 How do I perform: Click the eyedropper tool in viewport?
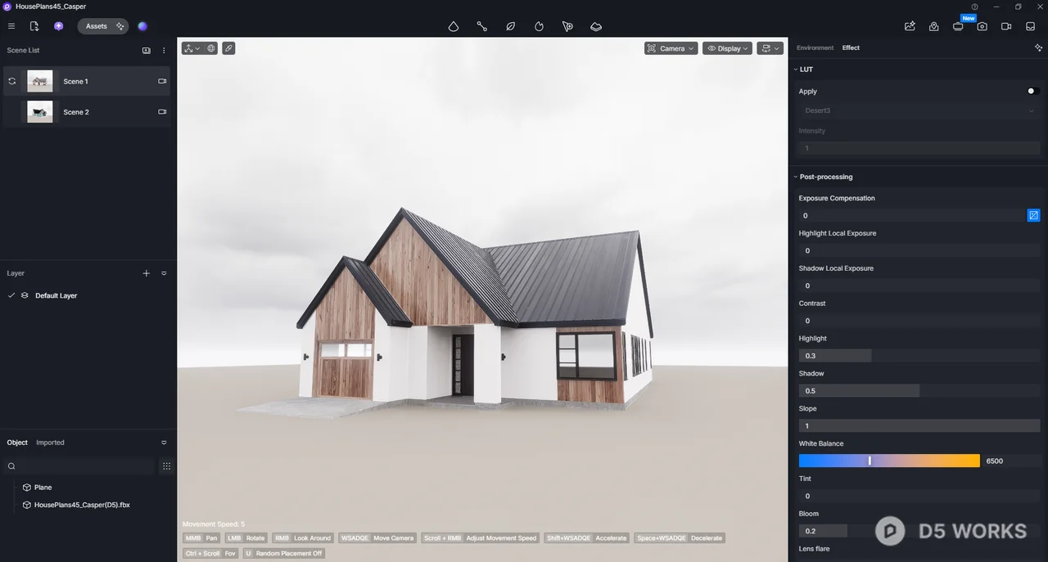228,48
